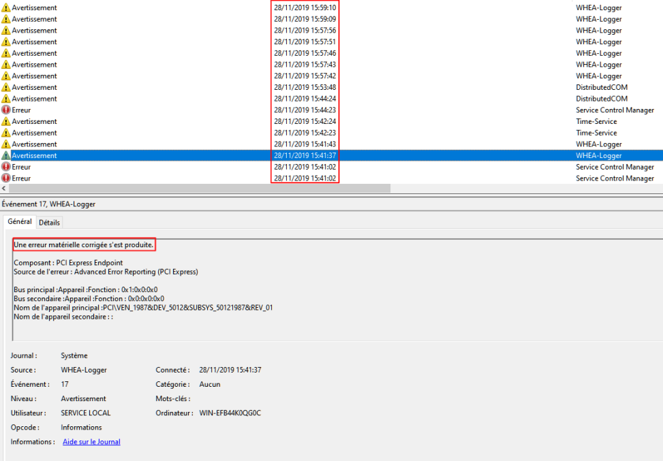Click the 28/11/2019 15:57:51 date cell
Screen dimensions: 663x461
[x=305, y=42]
